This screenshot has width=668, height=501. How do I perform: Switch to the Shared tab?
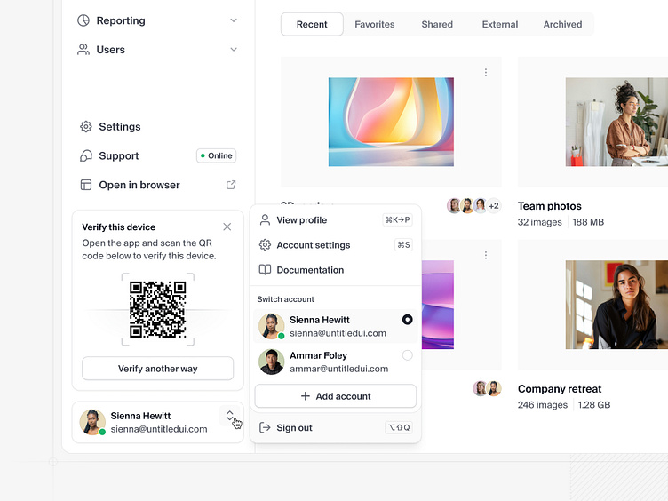[437, 24]
